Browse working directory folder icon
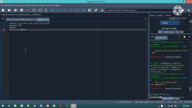 pyautogui.click(x=183, y=10)
